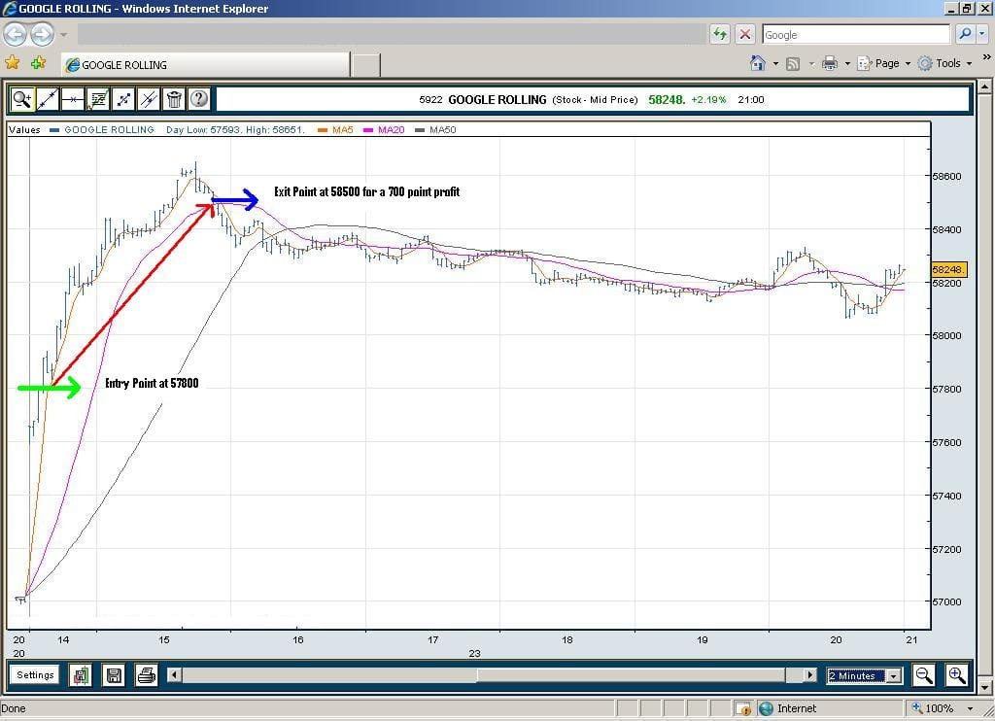Click the page scrollbar down arrow

(x=985, y=687)
